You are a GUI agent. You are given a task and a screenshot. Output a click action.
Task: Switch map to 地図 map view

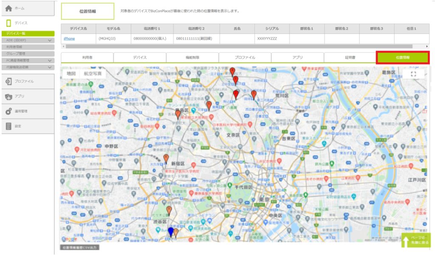coord(71,73)
